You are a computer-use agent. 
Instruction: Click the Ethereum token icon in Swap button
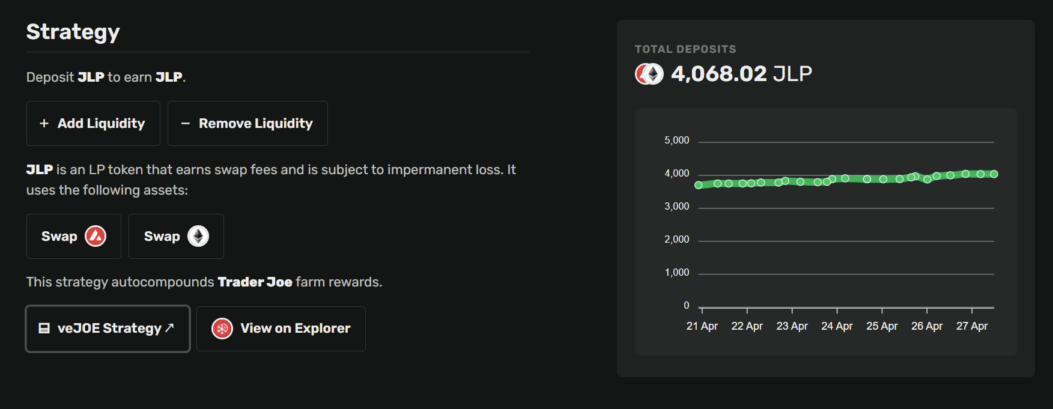(x=198, y=236)
